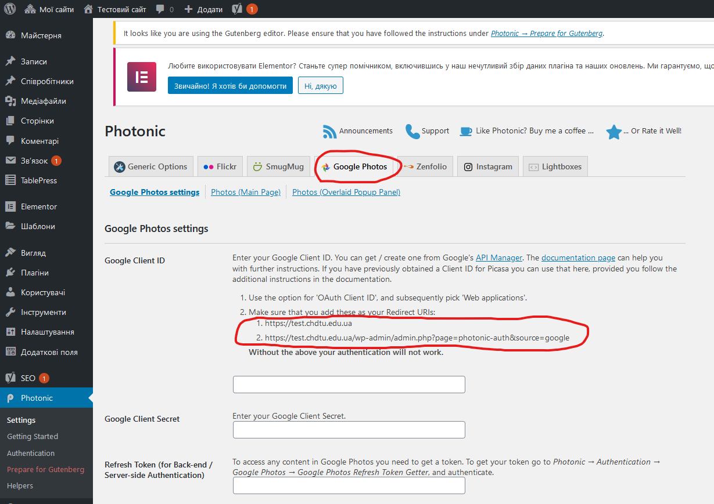Switch to the Zenfolio tab
Viewport: 714px width, 504px height.
pyautogui.click(x=426, y=166)
